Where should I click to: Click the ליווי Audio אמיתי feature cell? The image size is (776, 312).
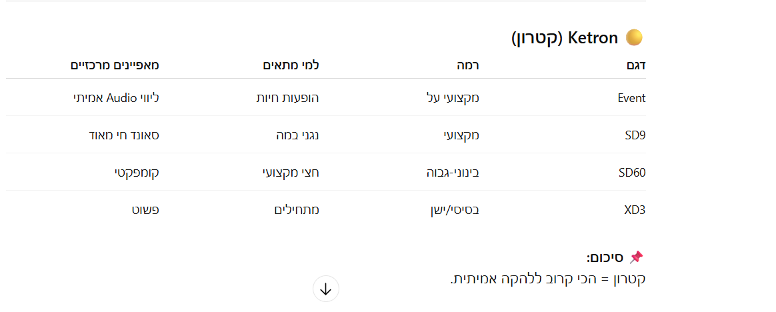(x=116, y=98)
